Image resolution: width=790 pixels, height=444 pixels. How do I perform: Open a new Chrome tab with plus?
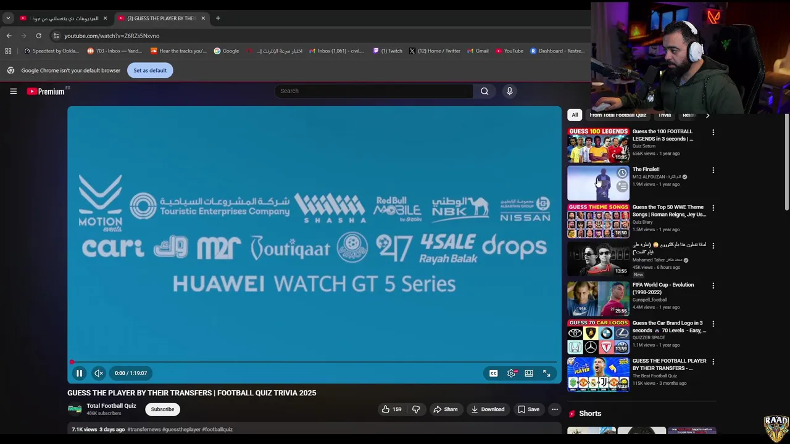click(218, 18)
